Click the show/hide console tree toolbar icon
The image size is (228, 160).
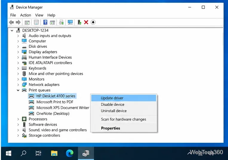tap(27, 22)
